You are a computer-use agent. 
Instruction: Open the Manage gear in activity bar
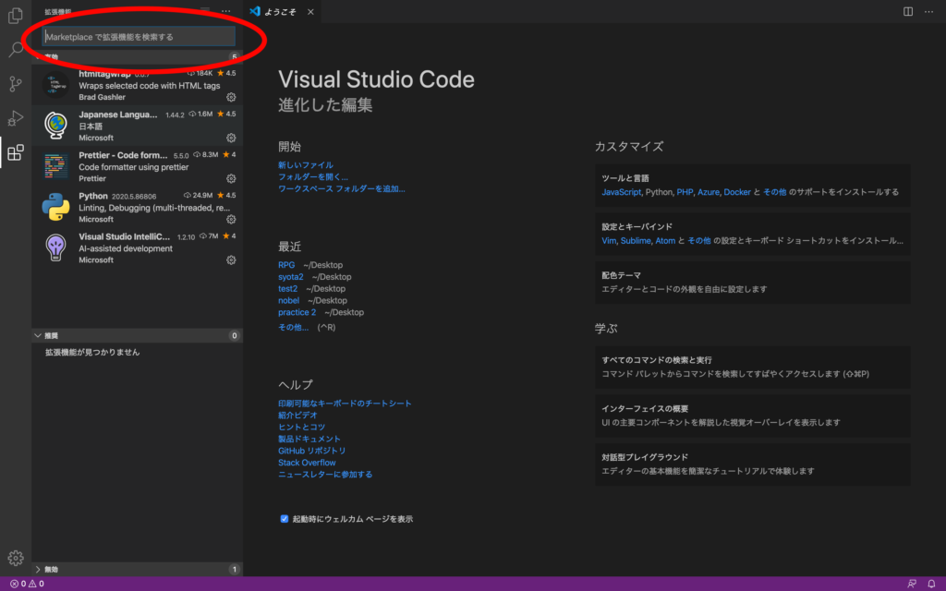tap(16, 558)
